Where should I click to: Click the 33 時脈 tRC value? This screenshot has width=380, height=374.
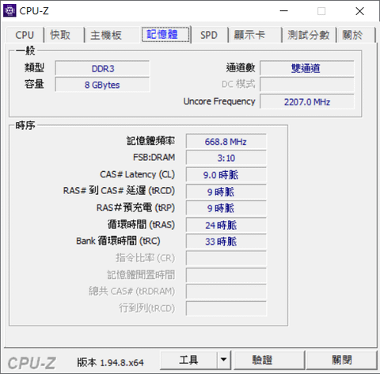point(226,242)
